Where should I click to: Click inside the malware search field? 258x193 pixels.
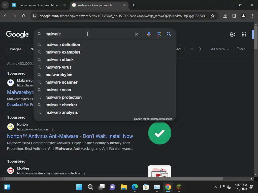click(89, 34)
